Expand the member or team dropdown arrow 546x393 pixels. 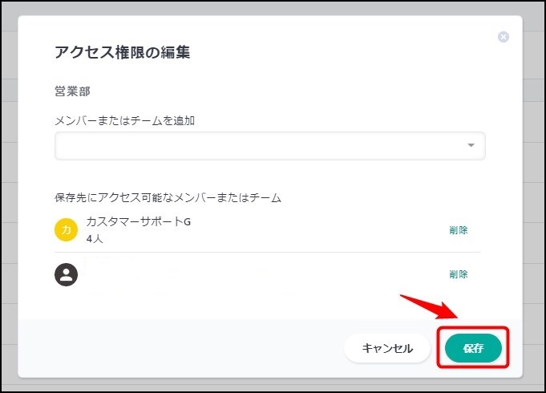pyautogui.click(x=471, y=146)
